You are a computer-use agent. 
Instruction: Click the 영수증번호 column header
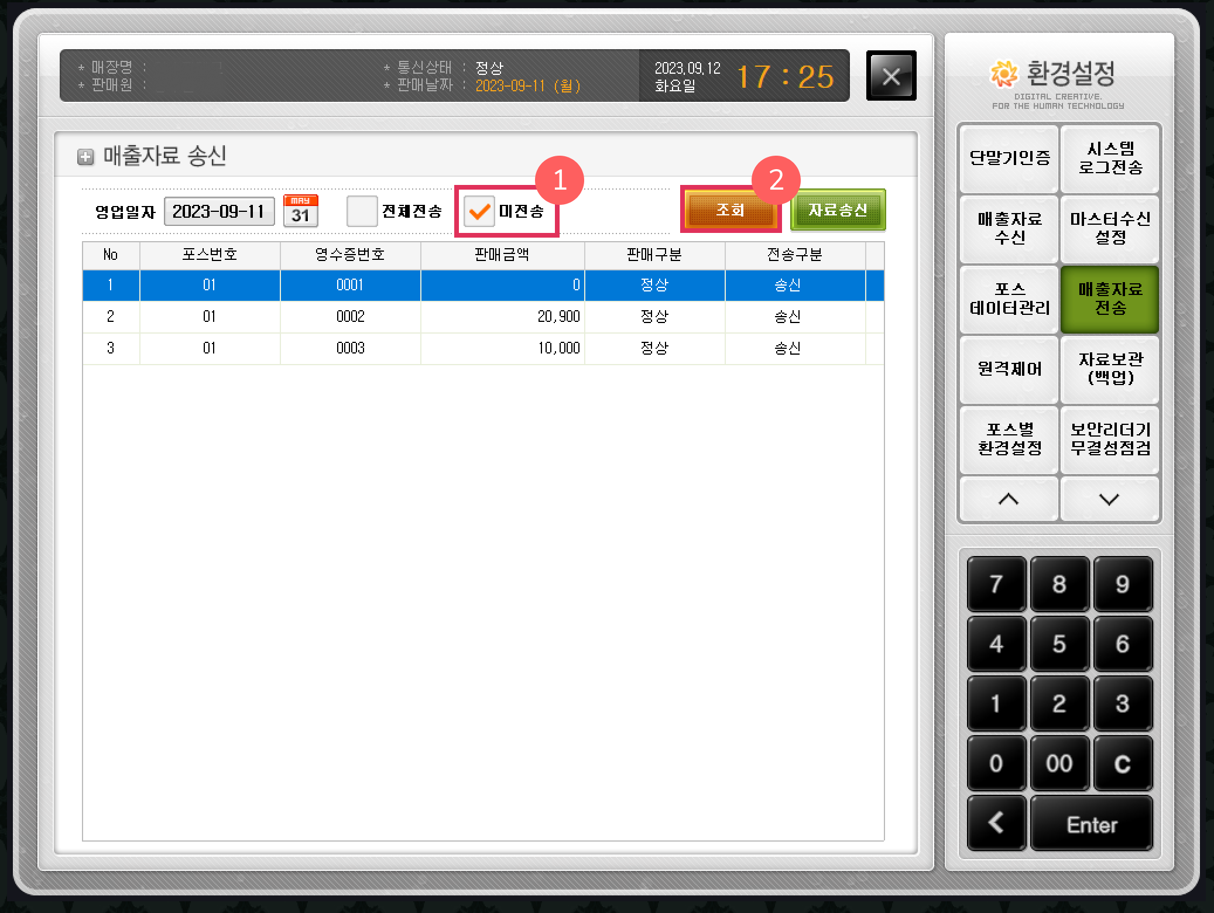(350, 255)
